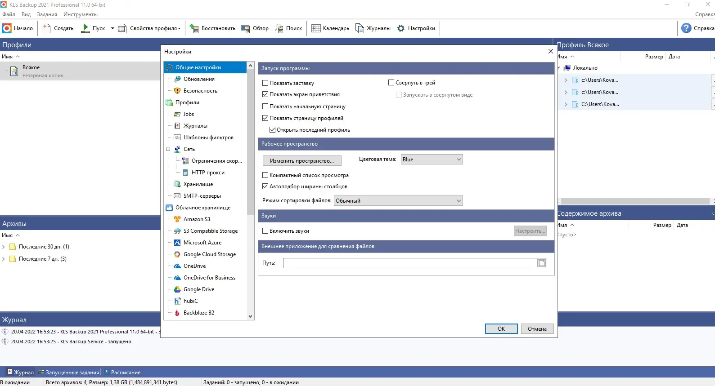Open Режим сортировки файлов dropdown

(x=398, y=201)
